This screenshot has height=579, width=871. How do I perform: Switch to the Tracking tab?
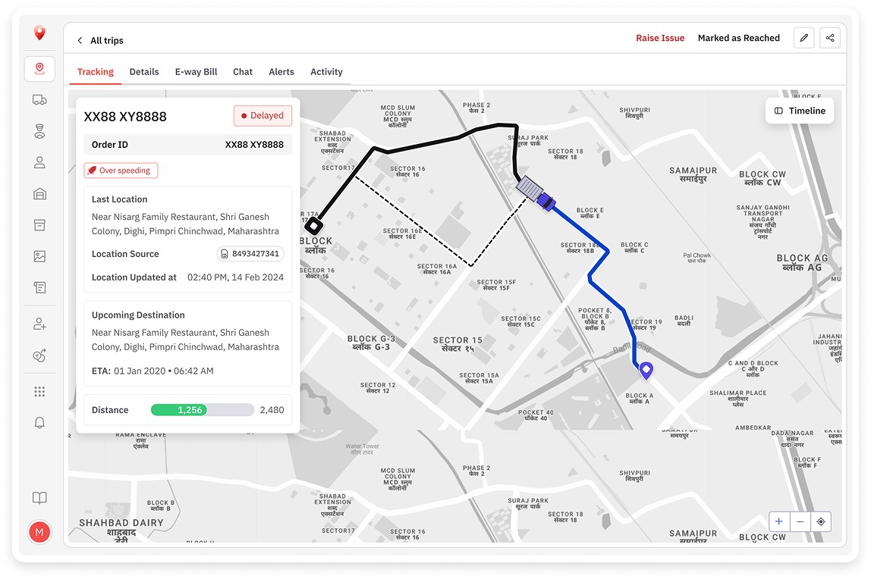(x=95, y=71)
